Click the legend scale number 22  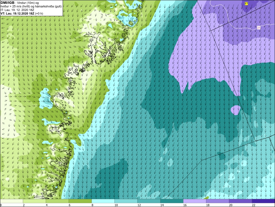254,205
